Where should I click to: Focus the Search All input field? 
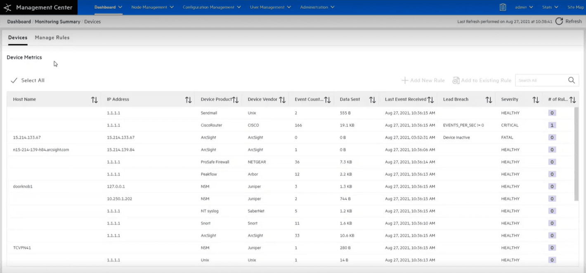[x=541, y=81]
